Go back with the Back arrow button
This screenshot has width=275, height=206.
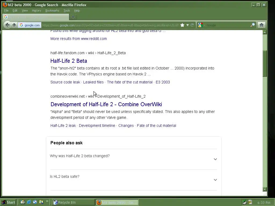(7, 25)
